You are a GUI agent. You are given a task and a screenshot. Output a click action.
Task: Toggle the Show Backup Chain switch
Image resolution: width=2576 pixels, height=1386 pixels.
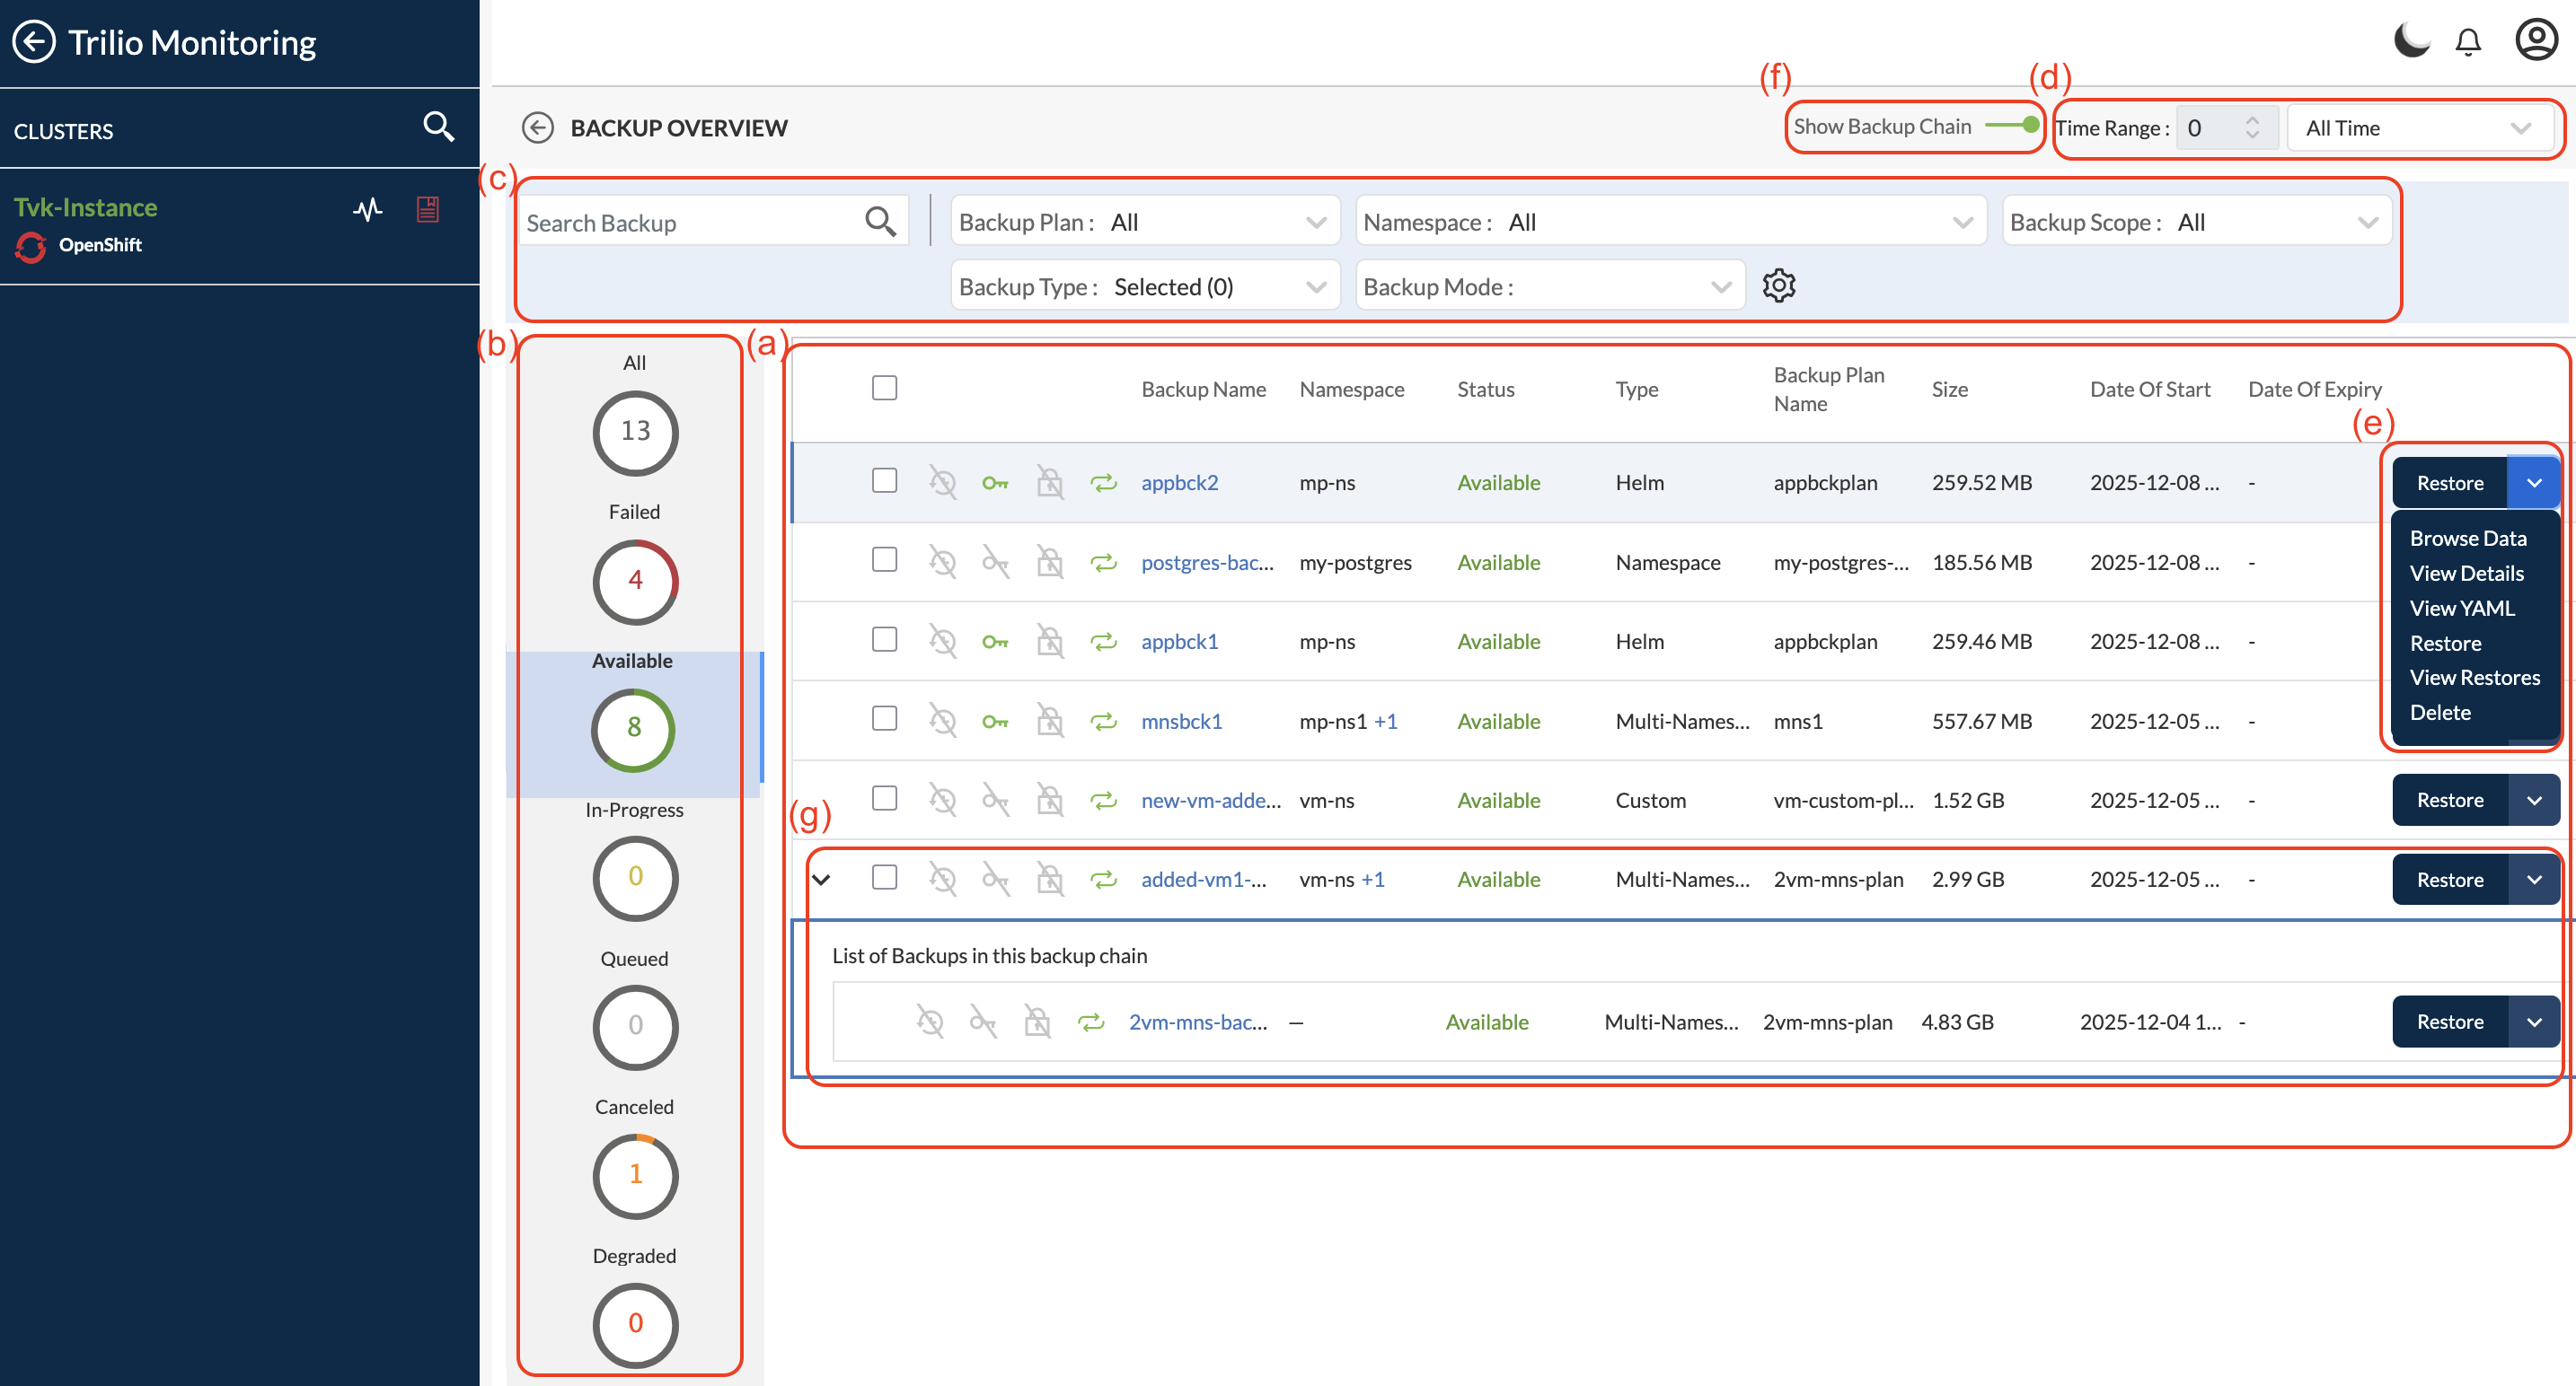click(x=2012, y=126)
